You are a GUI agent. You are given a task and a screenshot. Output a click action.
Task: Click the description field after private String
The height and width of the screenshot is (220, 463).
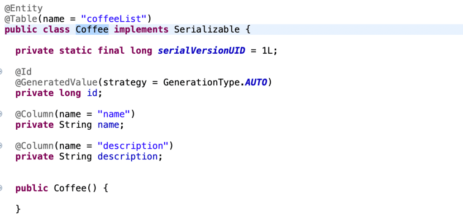[x=127, y=156]
